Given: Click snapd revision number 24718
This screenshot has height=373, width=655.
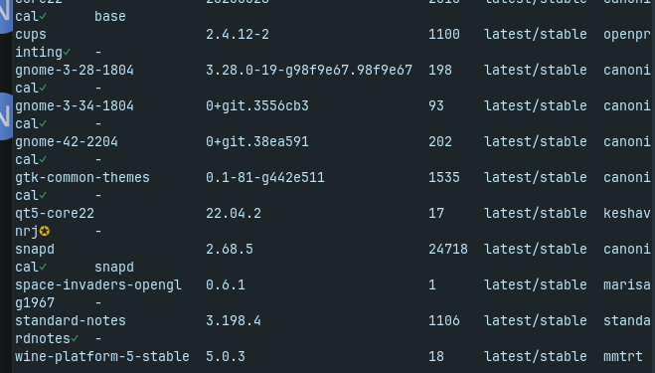Looking at the screenshot, I should point(448,250).
